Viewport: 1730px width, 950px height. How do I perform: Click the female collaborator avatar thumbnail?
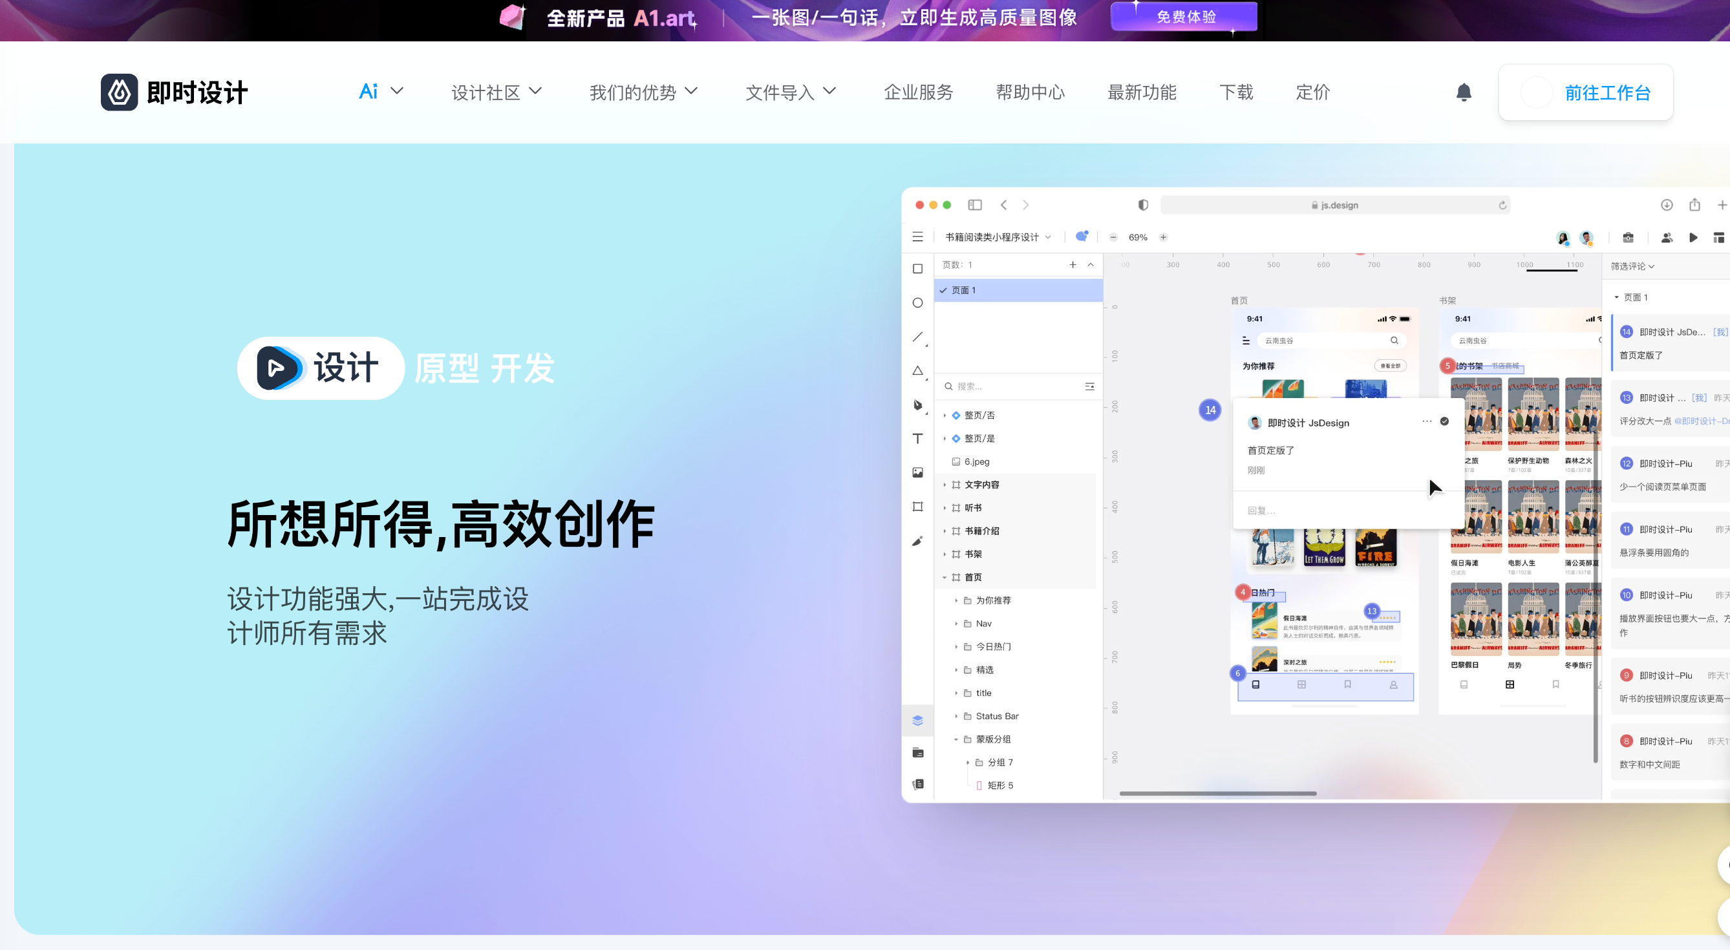[x=1563, y=237]
